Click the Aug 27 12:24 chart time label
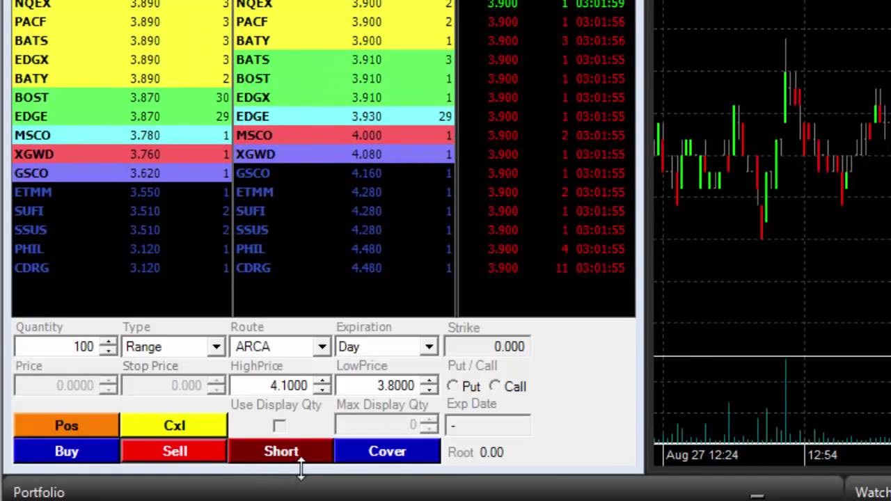Screen dimensions: 891x501 702,455
